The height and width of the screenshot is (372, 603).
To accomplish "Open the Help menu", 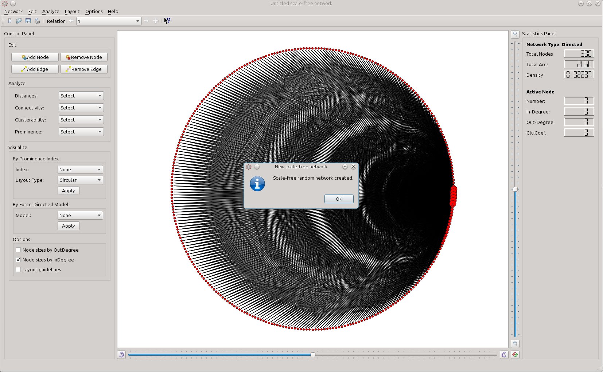I will pos(113,11).
